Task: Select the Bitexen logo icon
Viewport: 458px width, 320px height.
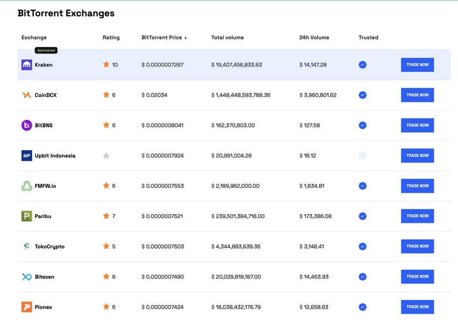Action: (x=26, y=277)
